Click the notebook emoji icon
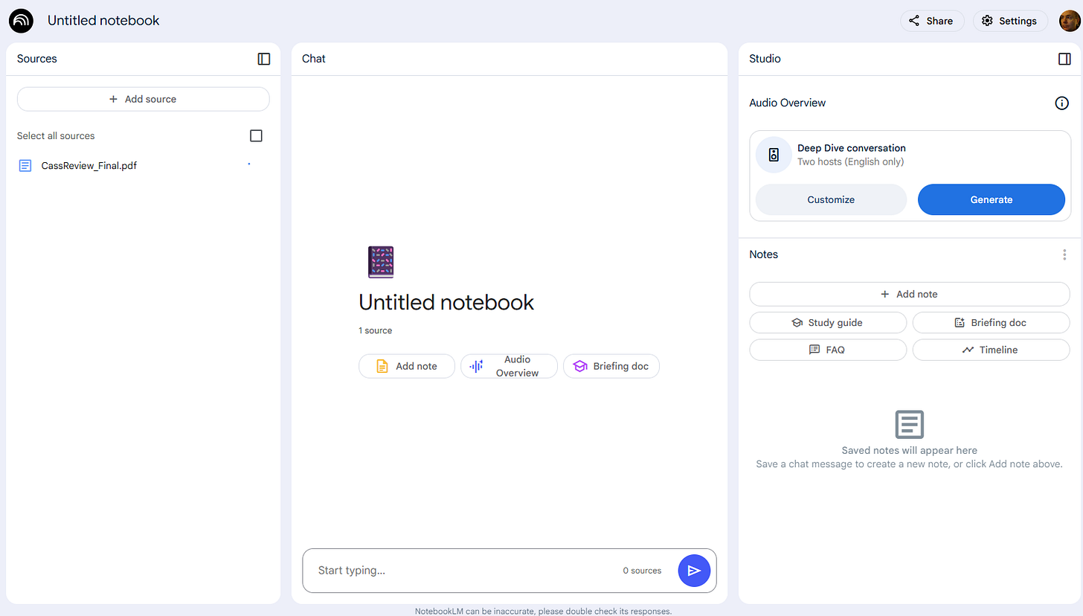This screenshot has width=1083, height=616. point(380,262)
